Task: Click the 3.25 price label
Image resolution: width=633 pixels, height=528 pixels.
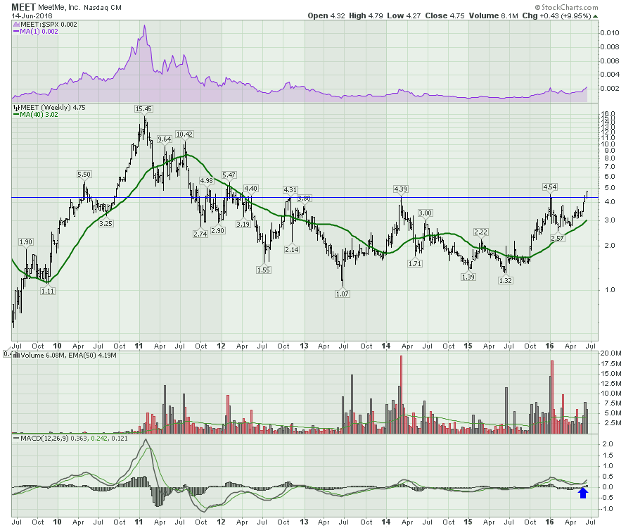Action: click(105, 223)
